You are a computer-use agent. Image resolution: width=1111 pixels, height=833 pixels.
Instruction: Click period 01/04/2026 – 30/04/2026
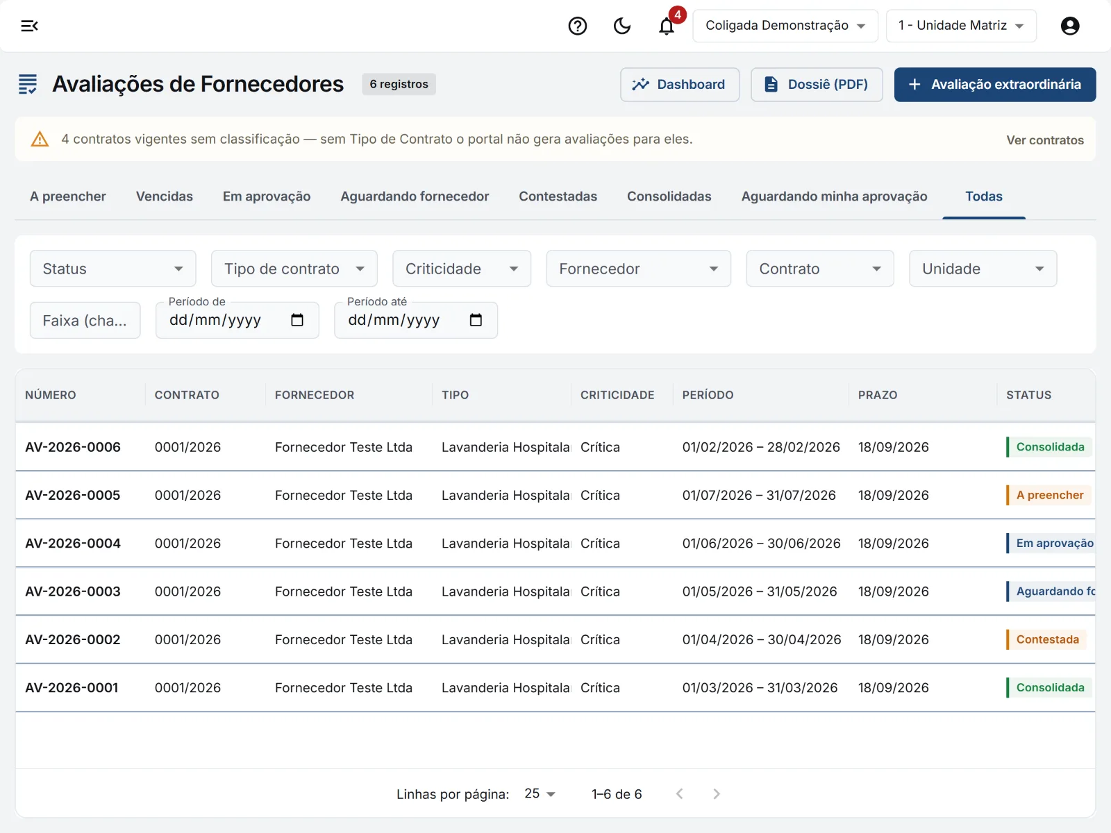762,639
